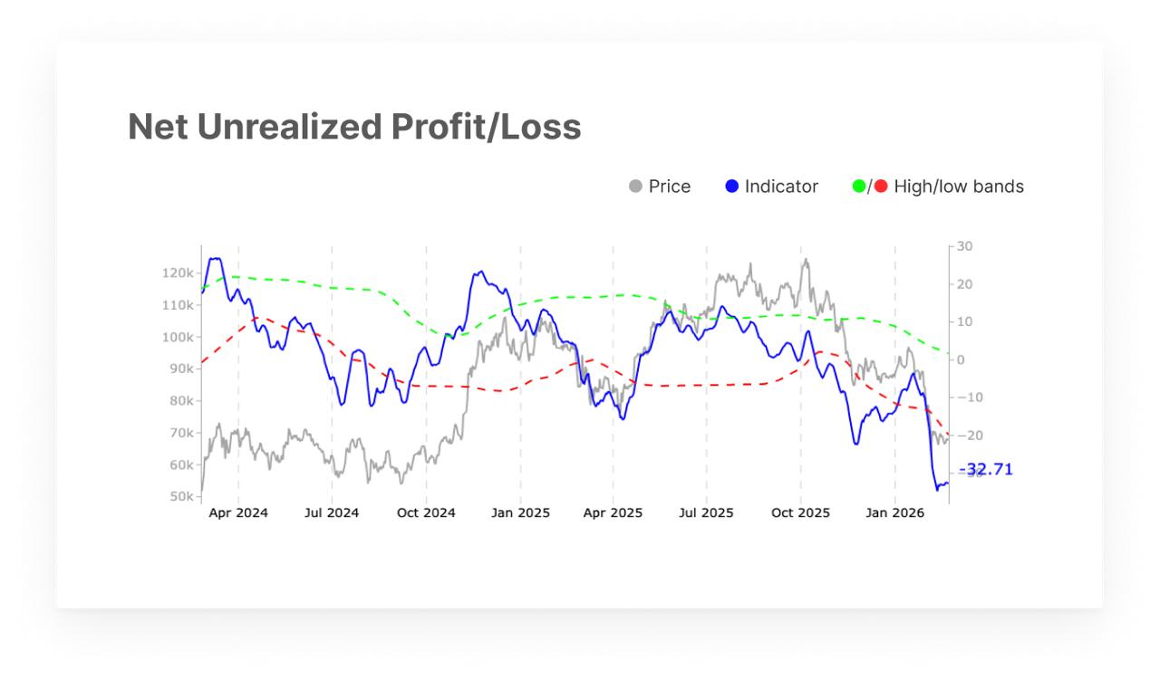1160x680 pixels.
Task: Select the Jul 2025 x-axis label
Action: (x=706, y=513)
